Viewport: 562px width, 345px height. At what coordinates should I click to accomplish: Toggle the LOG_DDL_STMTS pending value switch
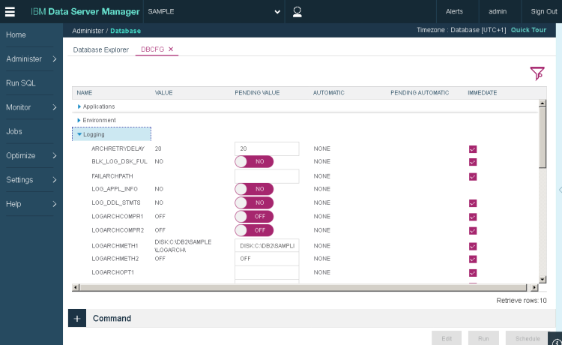[x=254, y=202]
